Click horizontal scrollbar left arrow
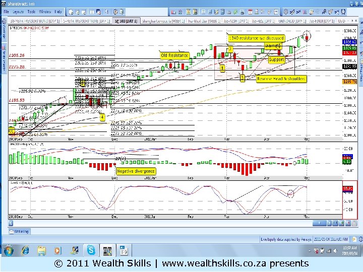 coord(11,223)
